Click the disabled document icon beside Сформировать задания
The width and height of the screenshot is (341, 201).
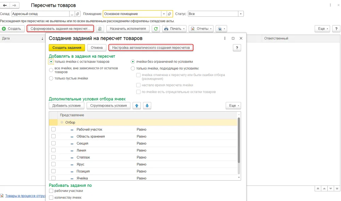[100, 29]
